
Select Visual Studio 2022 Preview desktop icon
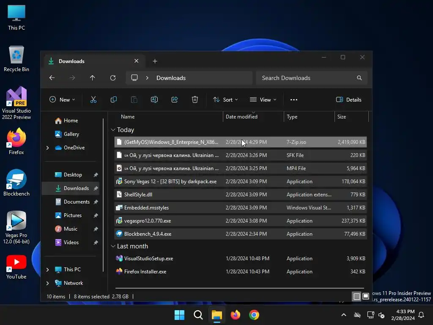pyautogui.click(x=16, y=103)
